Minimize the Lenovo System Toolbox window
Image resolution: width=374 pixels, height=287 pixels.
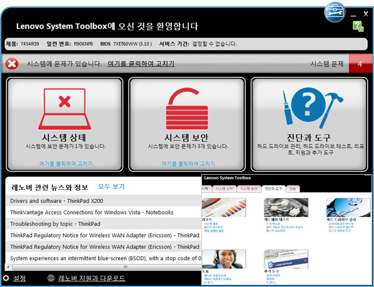click(353, 15)
